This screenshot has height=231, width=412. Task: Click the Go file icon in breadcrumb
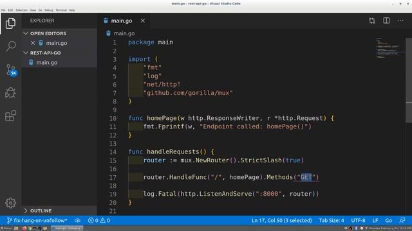click(x=108, y=33)
